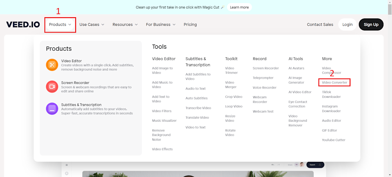Open Audio to Text tool
The width and height of the screenshot is (392, 177).
pos(196,88)
